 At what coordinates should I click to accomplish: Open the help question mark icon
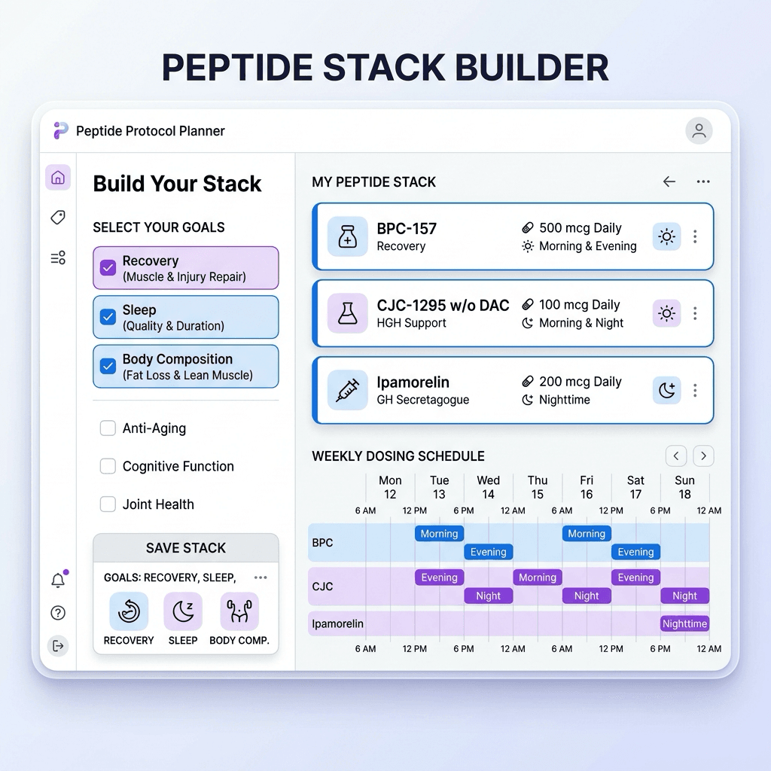click(58, 613)
